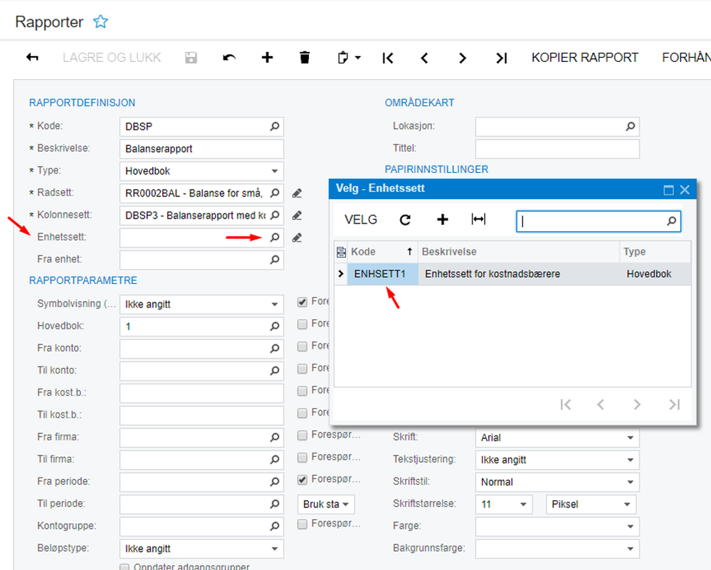Click the VELG button in the dialog

click(361, 220)
